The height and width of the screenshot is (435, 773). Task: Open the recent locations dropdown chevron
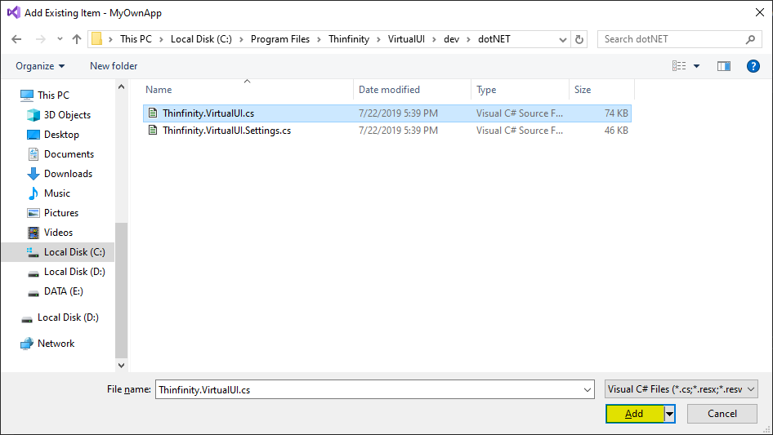pyautogui.click(x=60, y=39)
